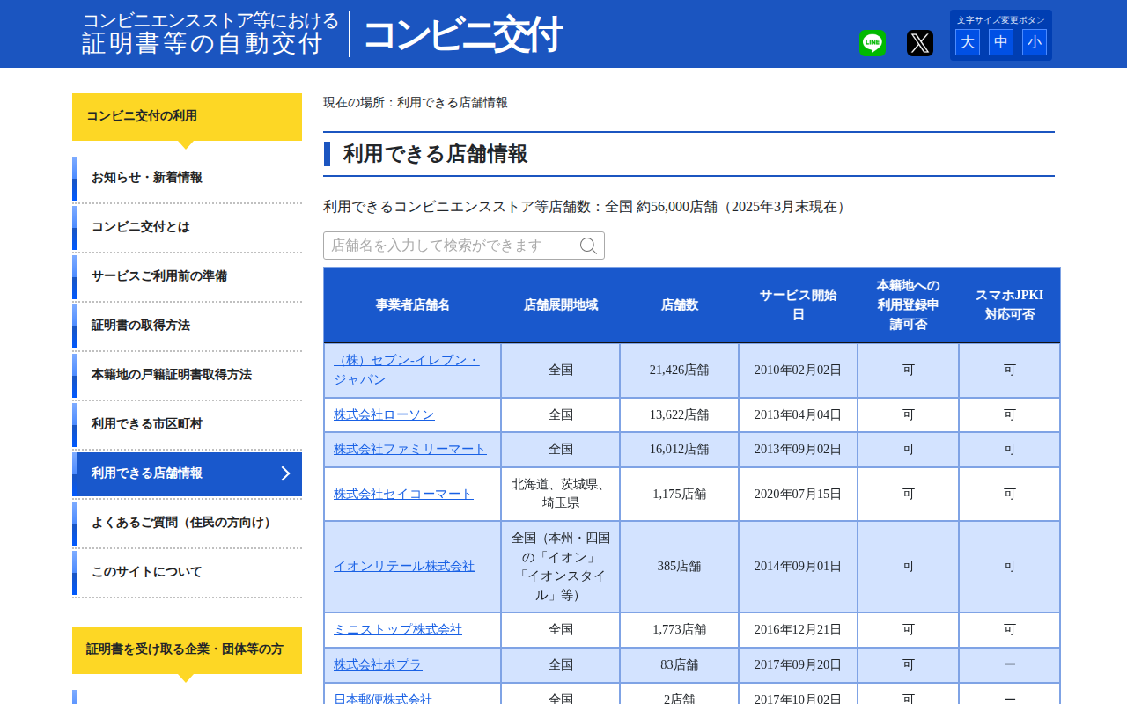This screenshot has width=1127, height=704.
Task: Set text size to small (小)
Action: pos(1034,42)
